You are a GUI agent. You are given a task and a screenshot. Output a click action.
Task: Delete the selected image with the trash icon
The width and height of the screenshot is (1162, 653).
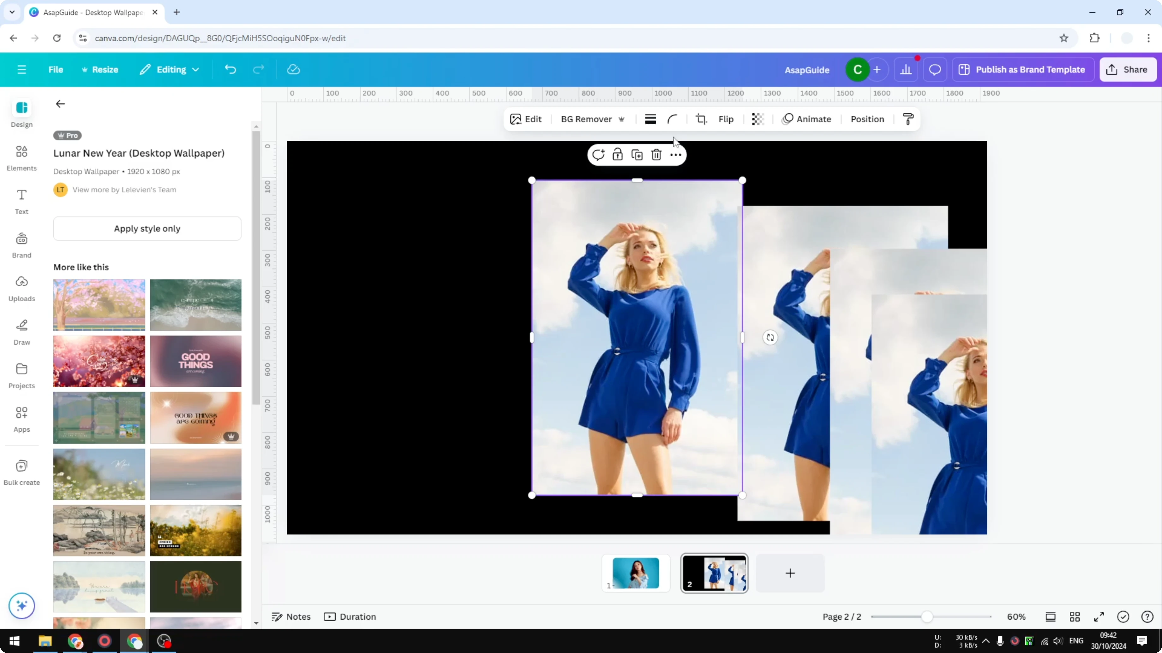[x=656, y=154]
